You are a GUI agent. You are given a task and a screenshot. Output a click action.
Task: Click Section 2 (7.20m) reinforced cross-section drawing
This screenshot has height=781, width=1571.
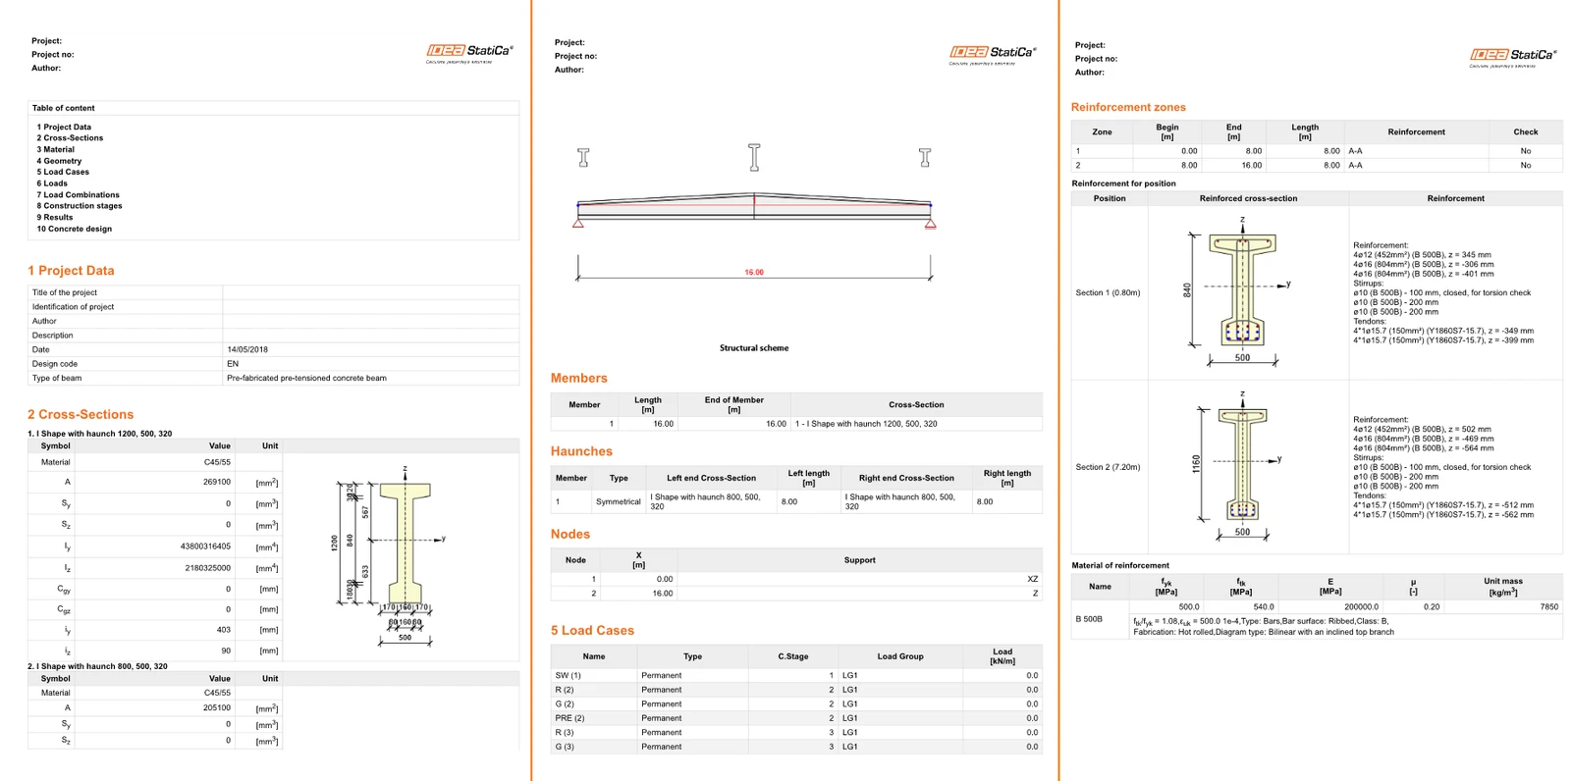[1238, 467]
